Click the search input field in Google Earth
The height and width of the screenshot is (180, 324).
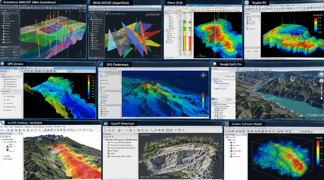pos(220,72)
